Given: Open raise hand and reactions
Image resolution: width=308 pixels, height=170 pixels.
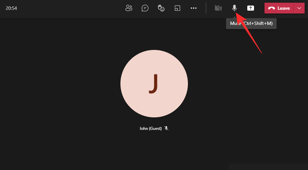Looking at the screenshot, I should coord(161,8).
